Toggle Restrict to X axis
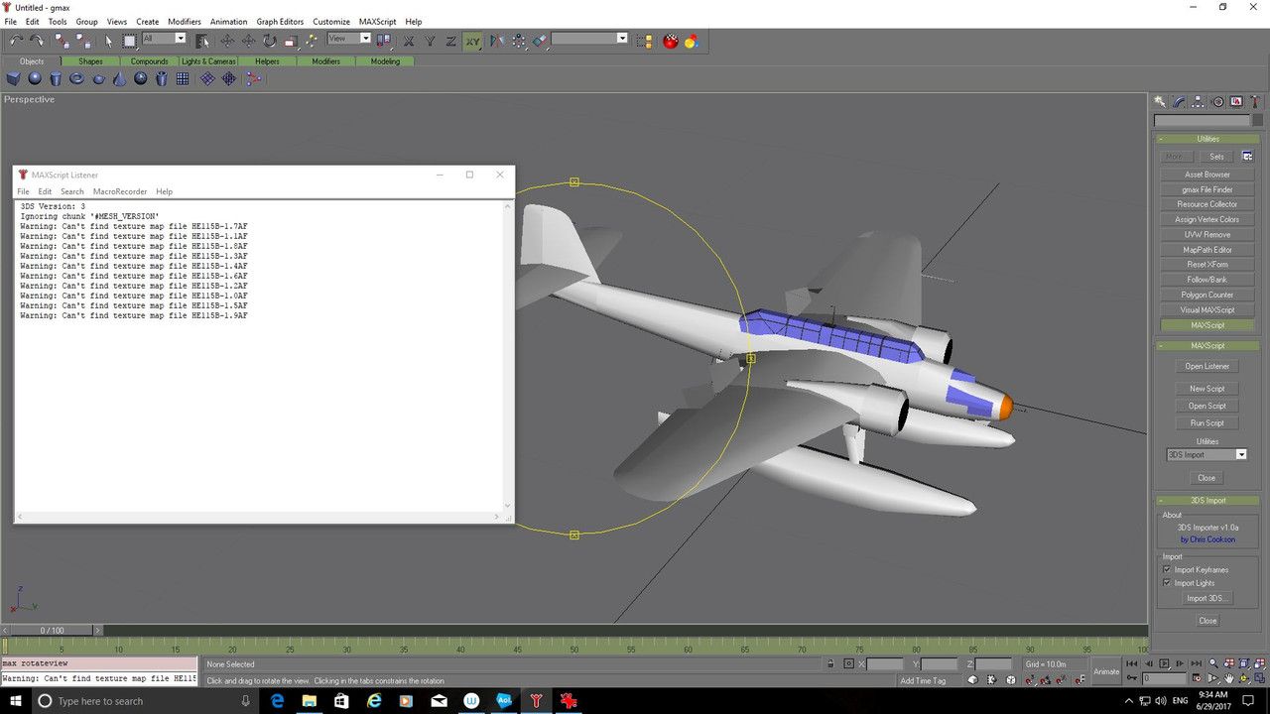Image resolution: width=1270 pixels, height=714 pixels. 409,41
